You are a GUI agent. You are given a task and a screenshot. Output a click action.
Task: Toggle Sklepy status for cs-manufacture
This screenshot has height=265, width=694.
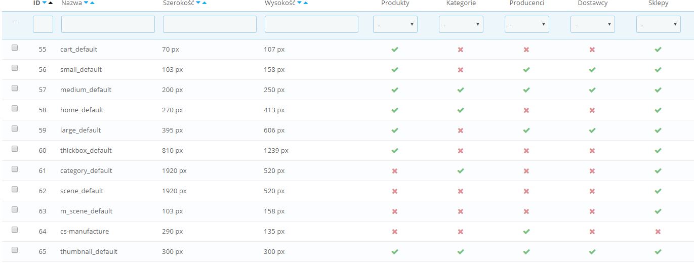pos(658,232)
